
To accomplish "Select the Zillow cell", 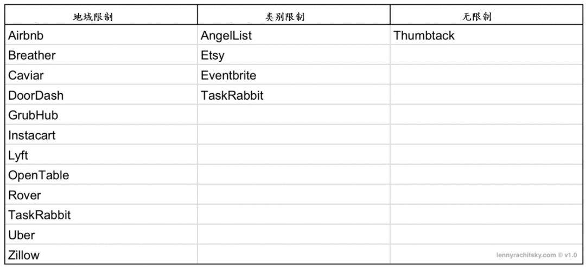I will tap(24, 255).
